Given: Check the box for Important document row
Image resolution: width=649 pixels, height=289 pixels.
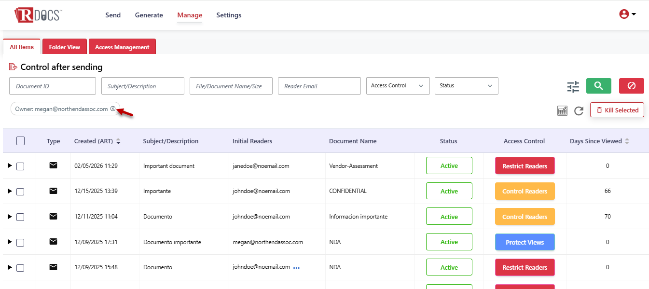Looking at the screenshot, I should pyautogui.click(x=20, y=166).
